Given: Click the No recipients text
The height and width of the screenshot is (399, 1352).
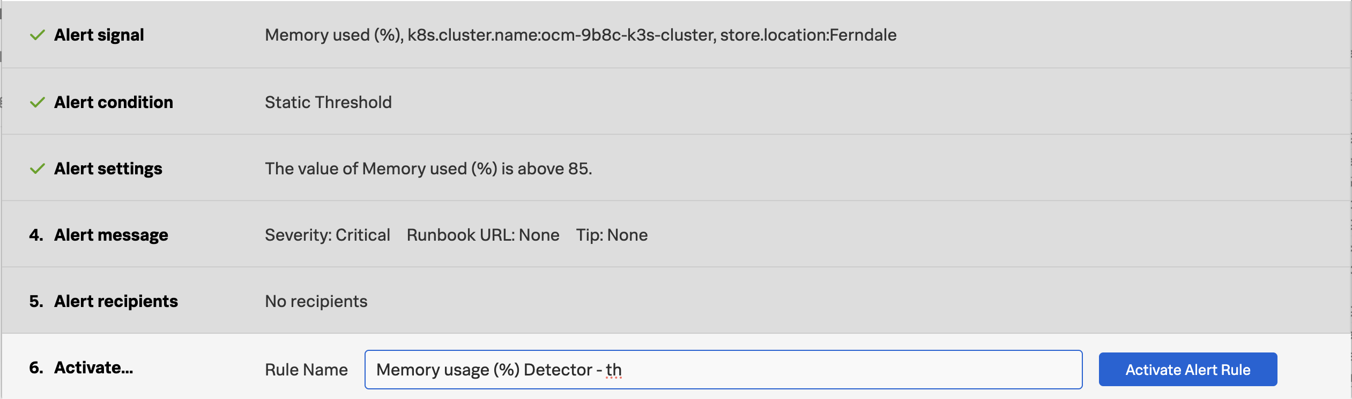Looking at the screenshot, I should point(316,302).
